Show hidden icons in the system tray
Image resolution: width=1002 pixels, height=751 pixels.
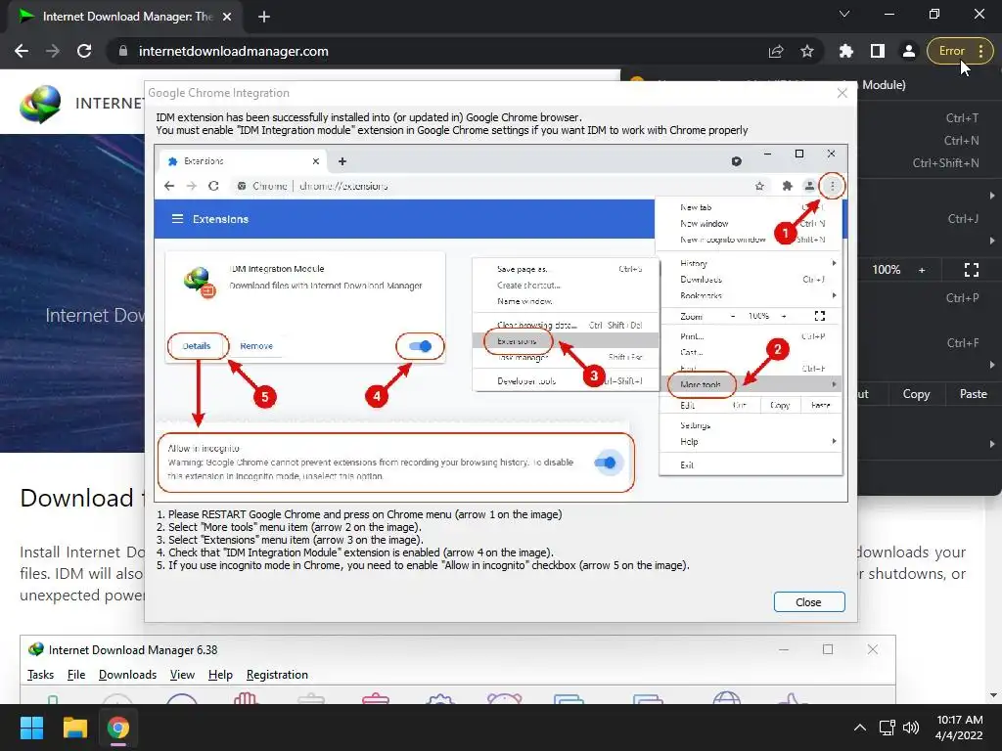pyautogui.click(x=860, y=728)
